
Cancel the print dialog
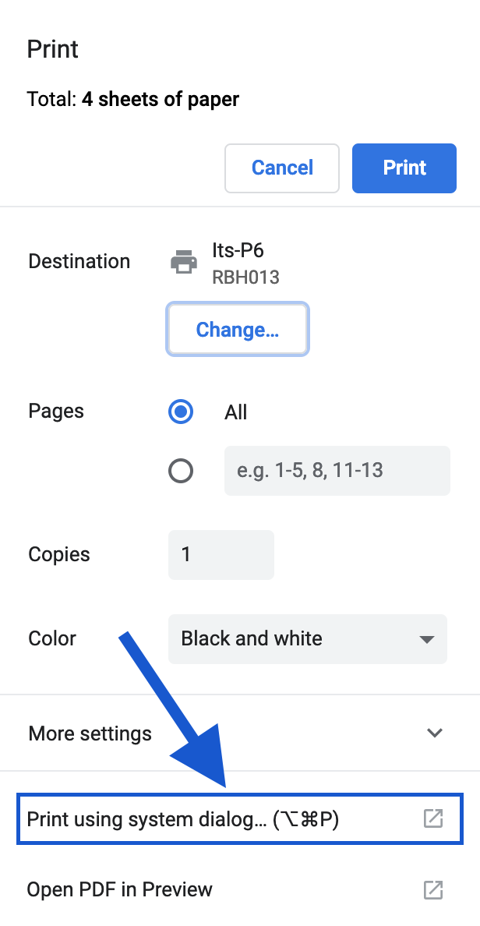[x=282, y=168]
